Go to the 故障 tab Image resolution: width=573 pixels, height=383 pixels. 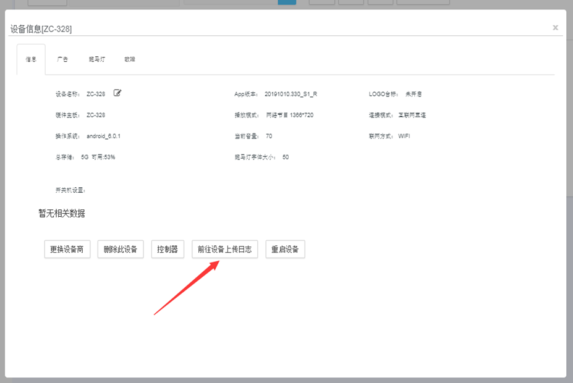coord(129,60)
